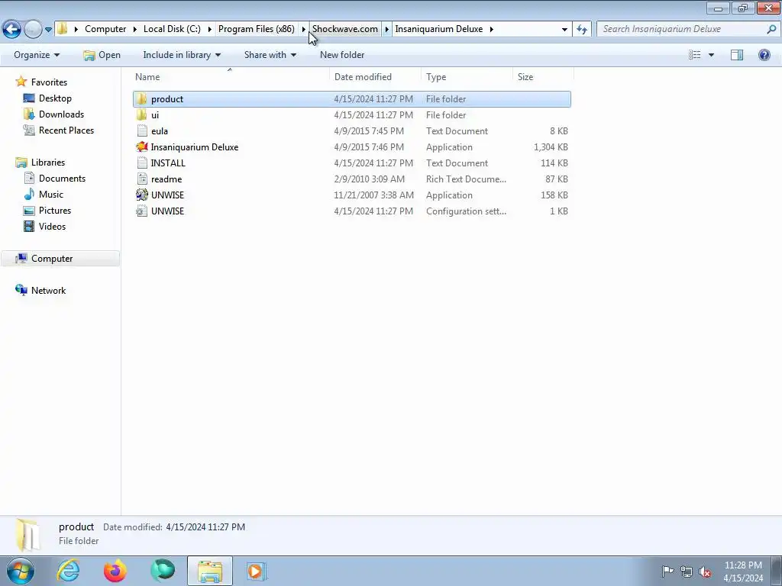Open the address bar history dropdown

pyautogui.click(x=564, y=30)
